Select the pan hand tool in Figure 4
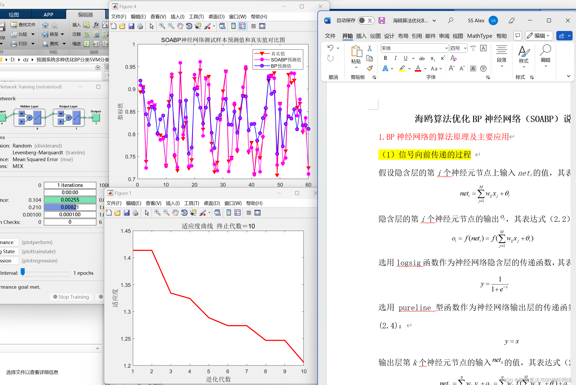The image size is (576, 385). point(180,26)
